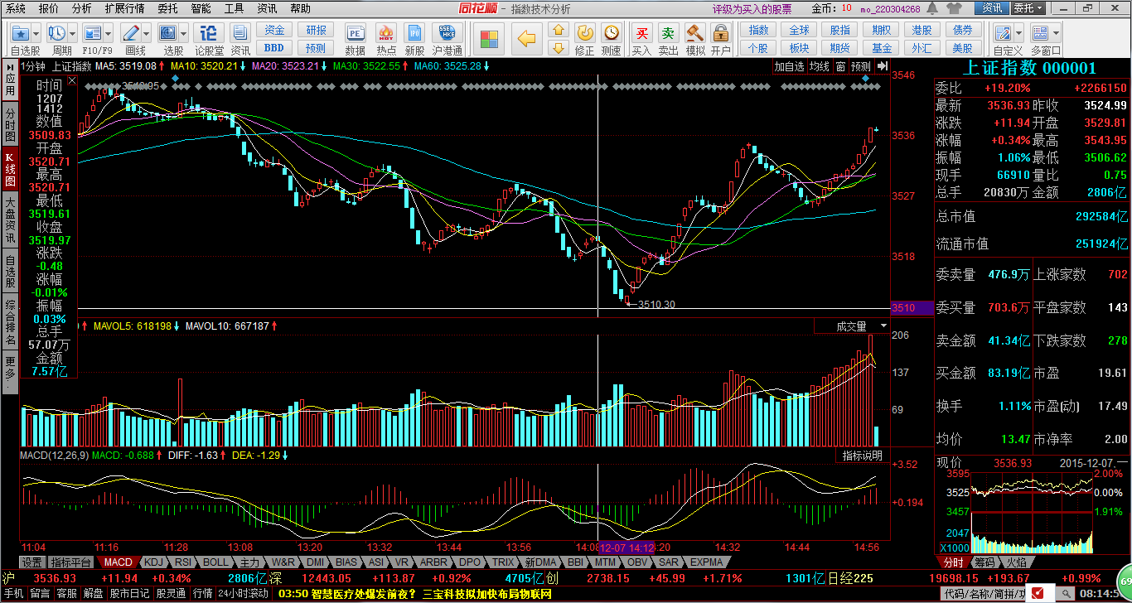Open the F10/F9 company info icon
Image resolution: width=1132 pixels, height=603 pixels.
[x=93, y=33]
